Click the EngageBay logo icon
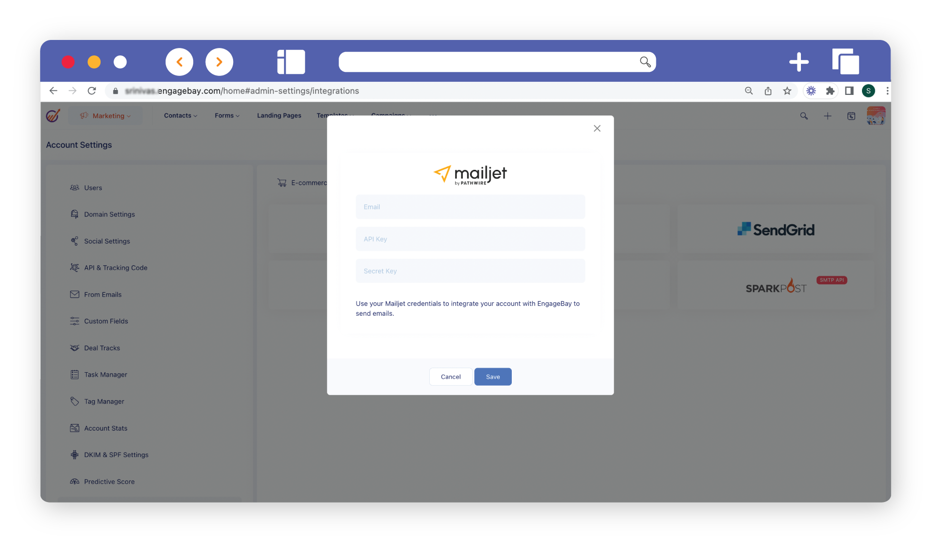The width and height of the screenshot is (931, 543). click(x=53, y=116)
